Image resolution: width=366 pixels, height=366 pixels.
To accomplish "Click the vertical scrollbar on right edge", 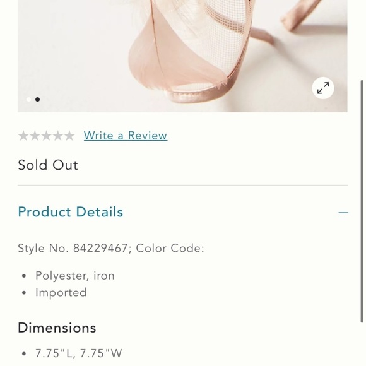I will click(x=362, y=201).
